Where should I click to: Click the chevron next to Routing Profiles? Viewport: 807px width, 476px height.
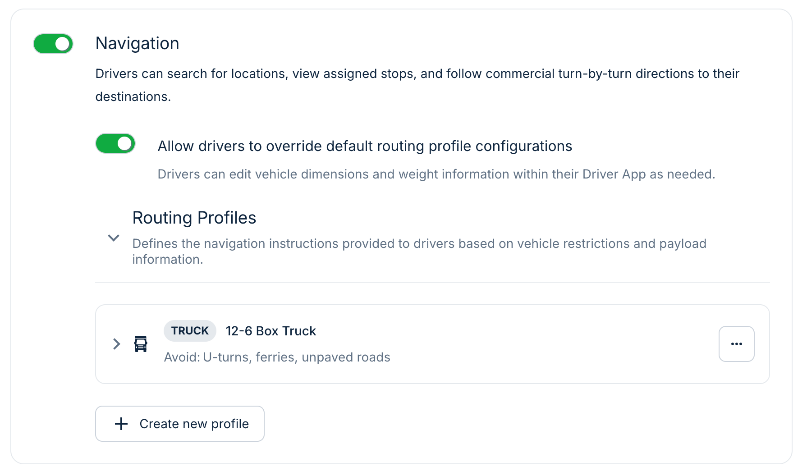pyautogui.click(x=114, y=238)
